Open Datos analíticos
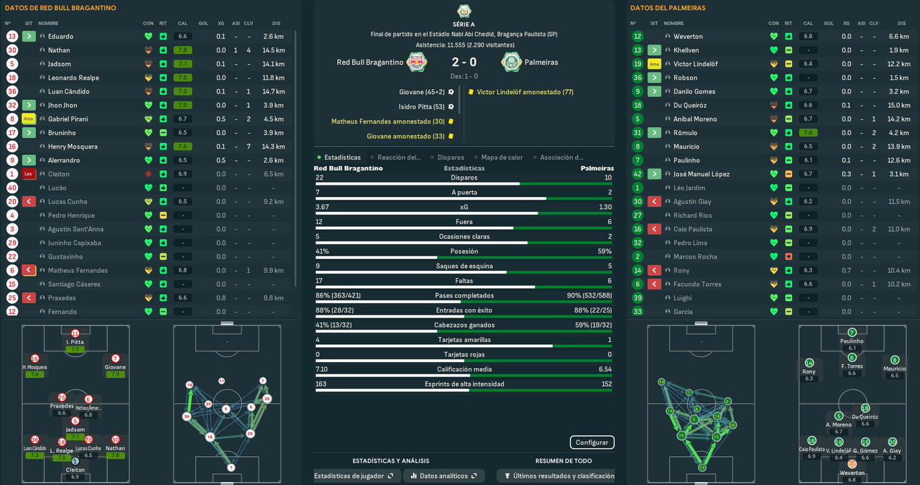Image resolution: width=920 pixels, height=485 pixels. (443, 476)
